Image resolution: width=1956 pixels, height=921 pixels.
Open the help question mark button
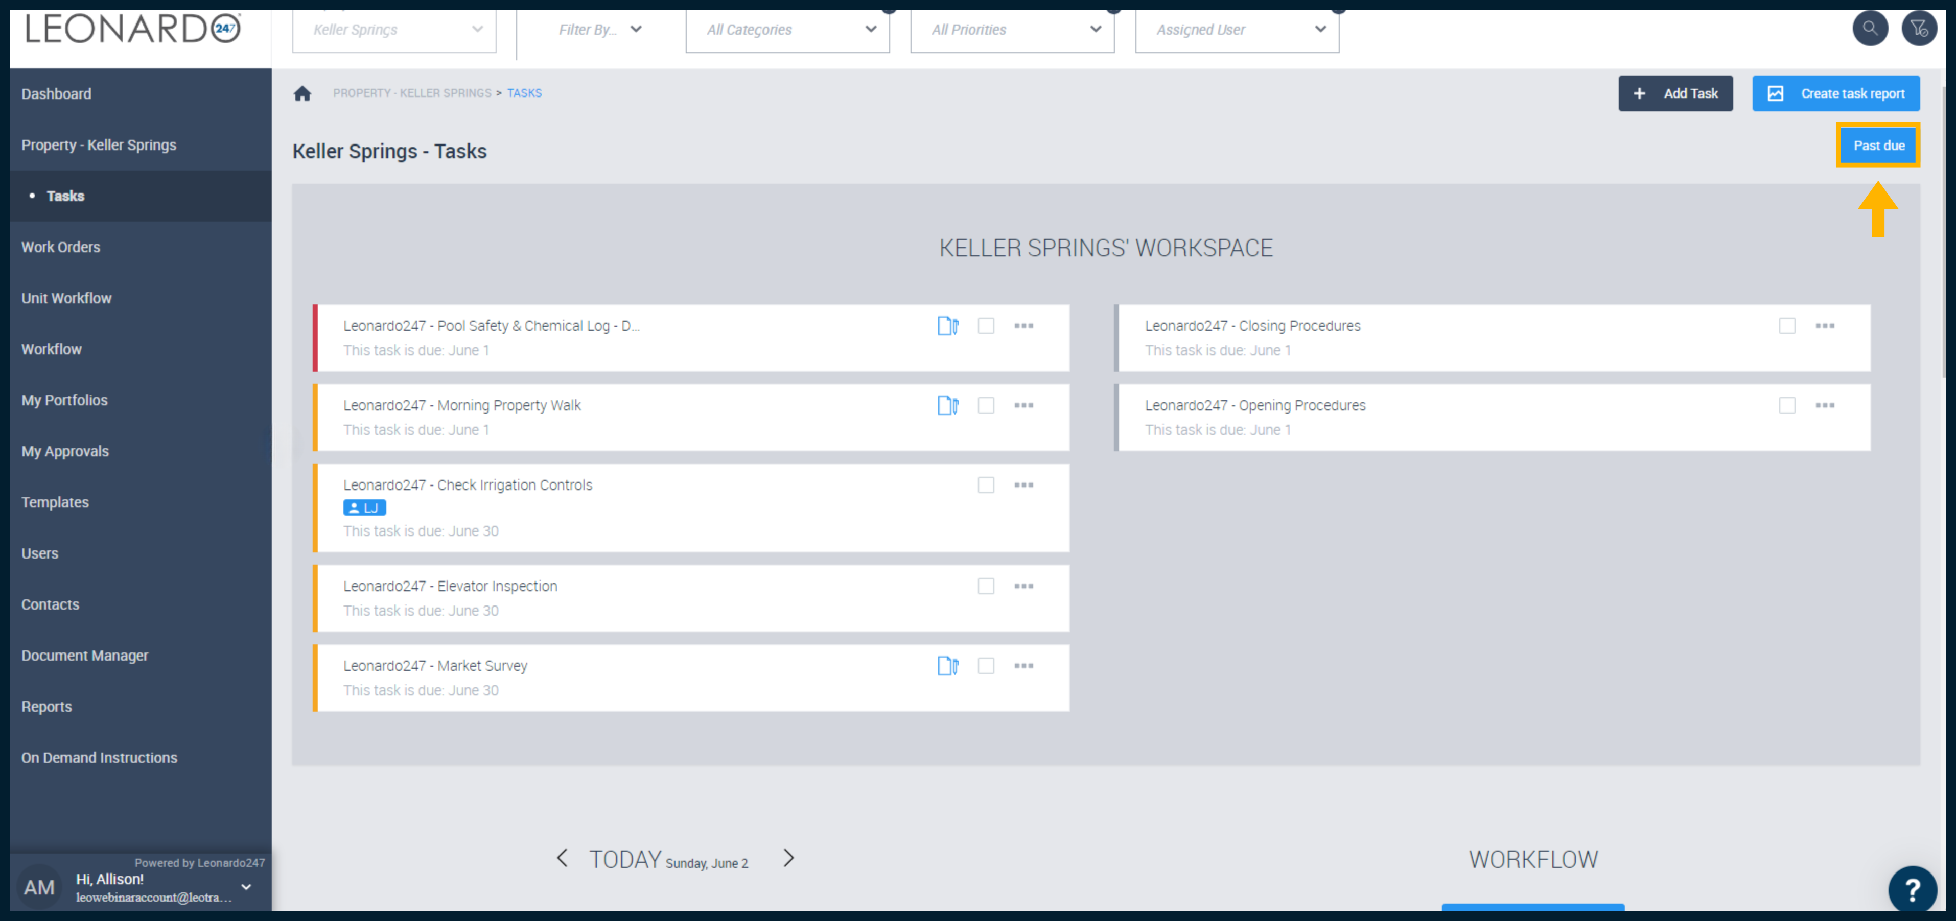coord(1913,889)
